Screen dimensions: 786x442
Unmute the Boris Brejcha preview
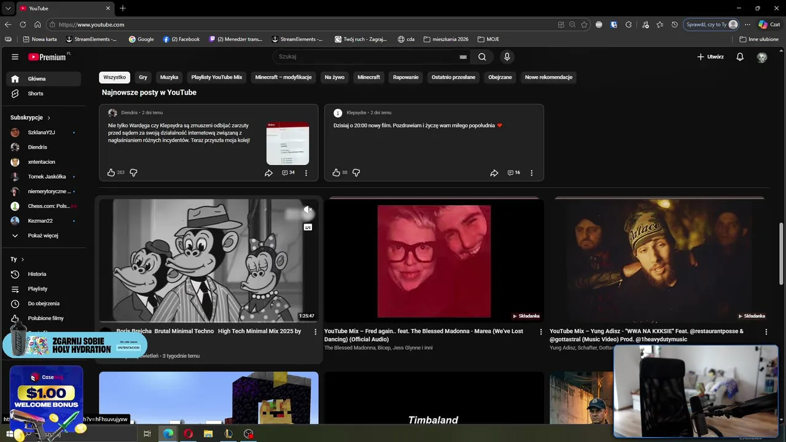pos(308,210)
